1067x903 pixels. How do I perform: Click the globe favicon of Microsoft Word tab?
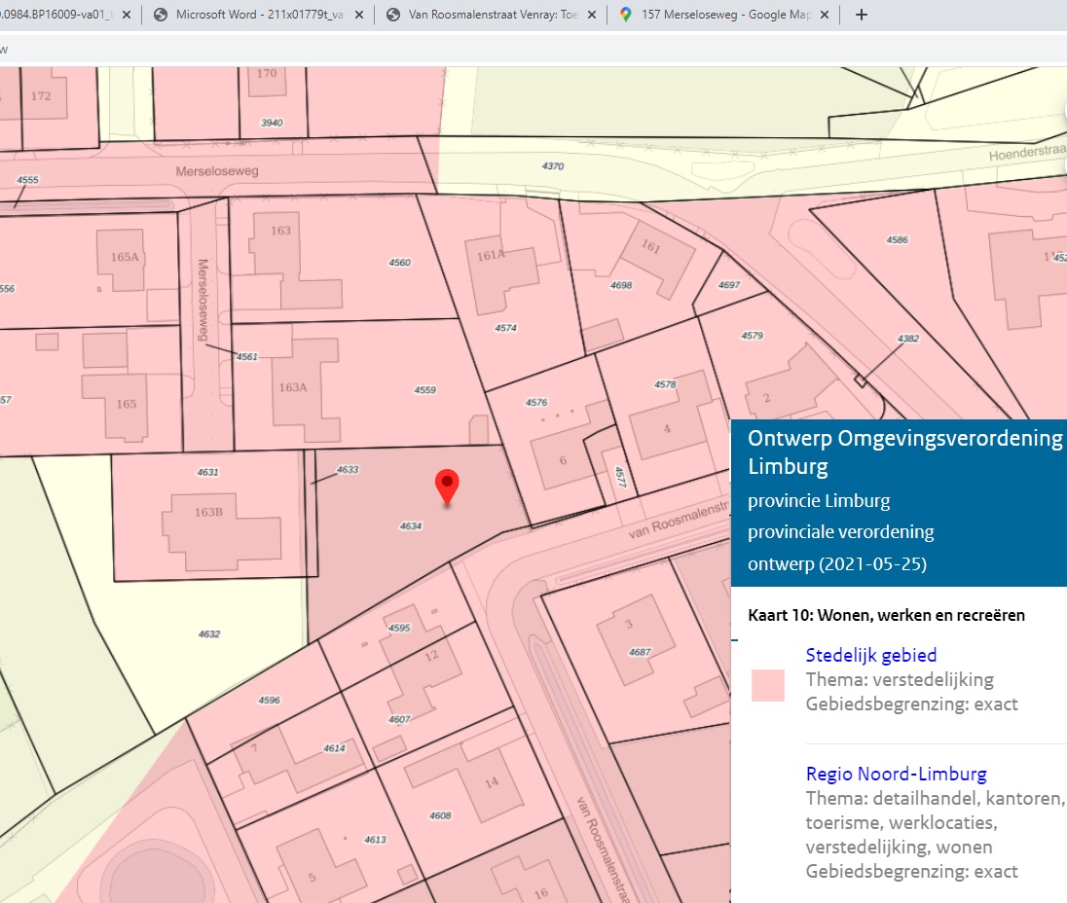pos(161,15)
